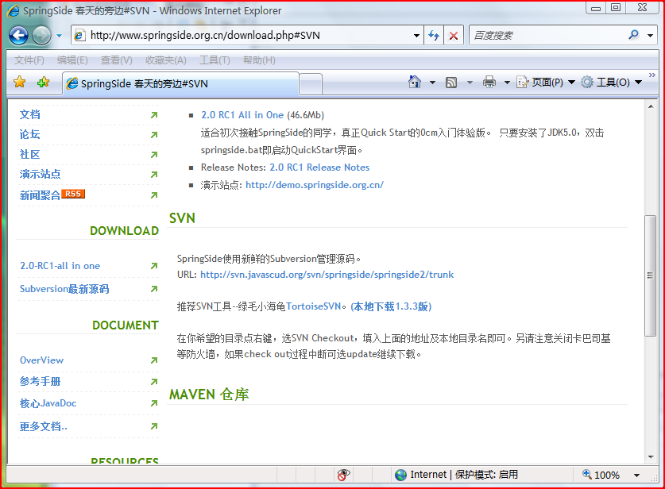Click the green arrow beside OverView
The width and height of the screenshot is (665, 489).
pos(154,360)
